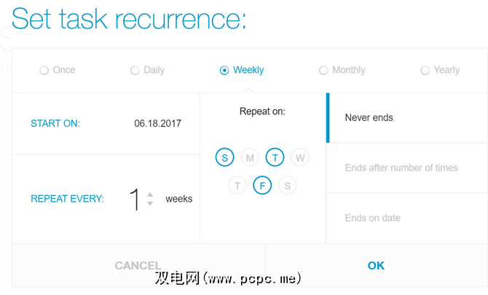Screen dimensions: 488x295
Task: Increase the repeat weeks with up arrow
Action: (x=150, y=194)
